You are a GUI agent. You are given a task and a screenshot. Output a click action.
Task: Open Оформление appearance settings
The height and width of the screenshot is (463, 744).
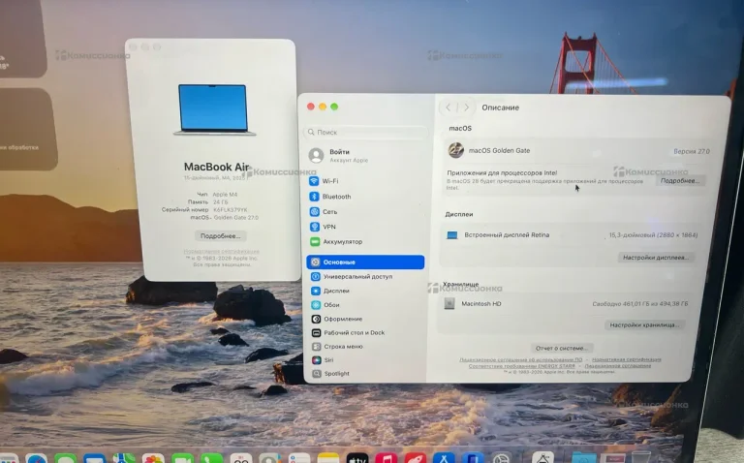click(365, 319)
